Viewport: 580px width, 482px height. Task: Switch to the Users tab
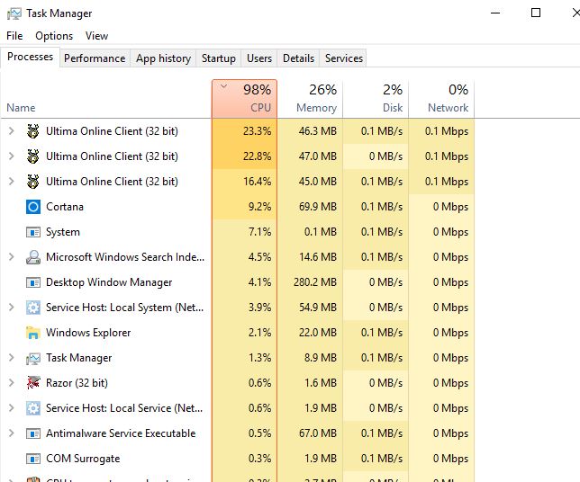click(259, 58)
